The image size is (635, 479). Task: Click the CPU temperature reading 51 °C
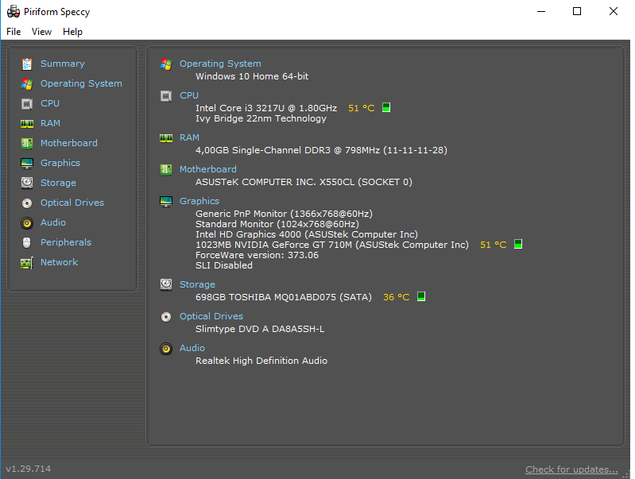pos(362,108)
